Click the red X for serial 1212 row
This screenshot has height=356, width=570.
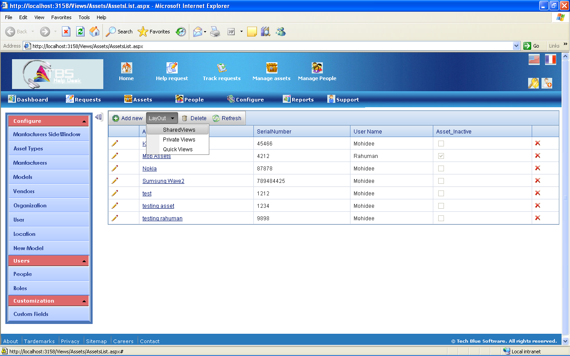537,193
